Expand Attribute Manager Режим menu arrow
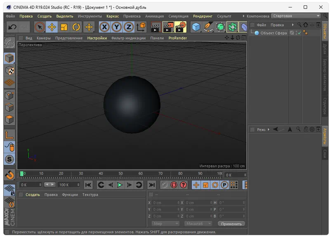 coord(269,129)
